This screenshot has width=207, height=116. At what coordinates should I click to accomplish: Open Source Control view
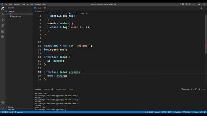[x=3, y=20]
